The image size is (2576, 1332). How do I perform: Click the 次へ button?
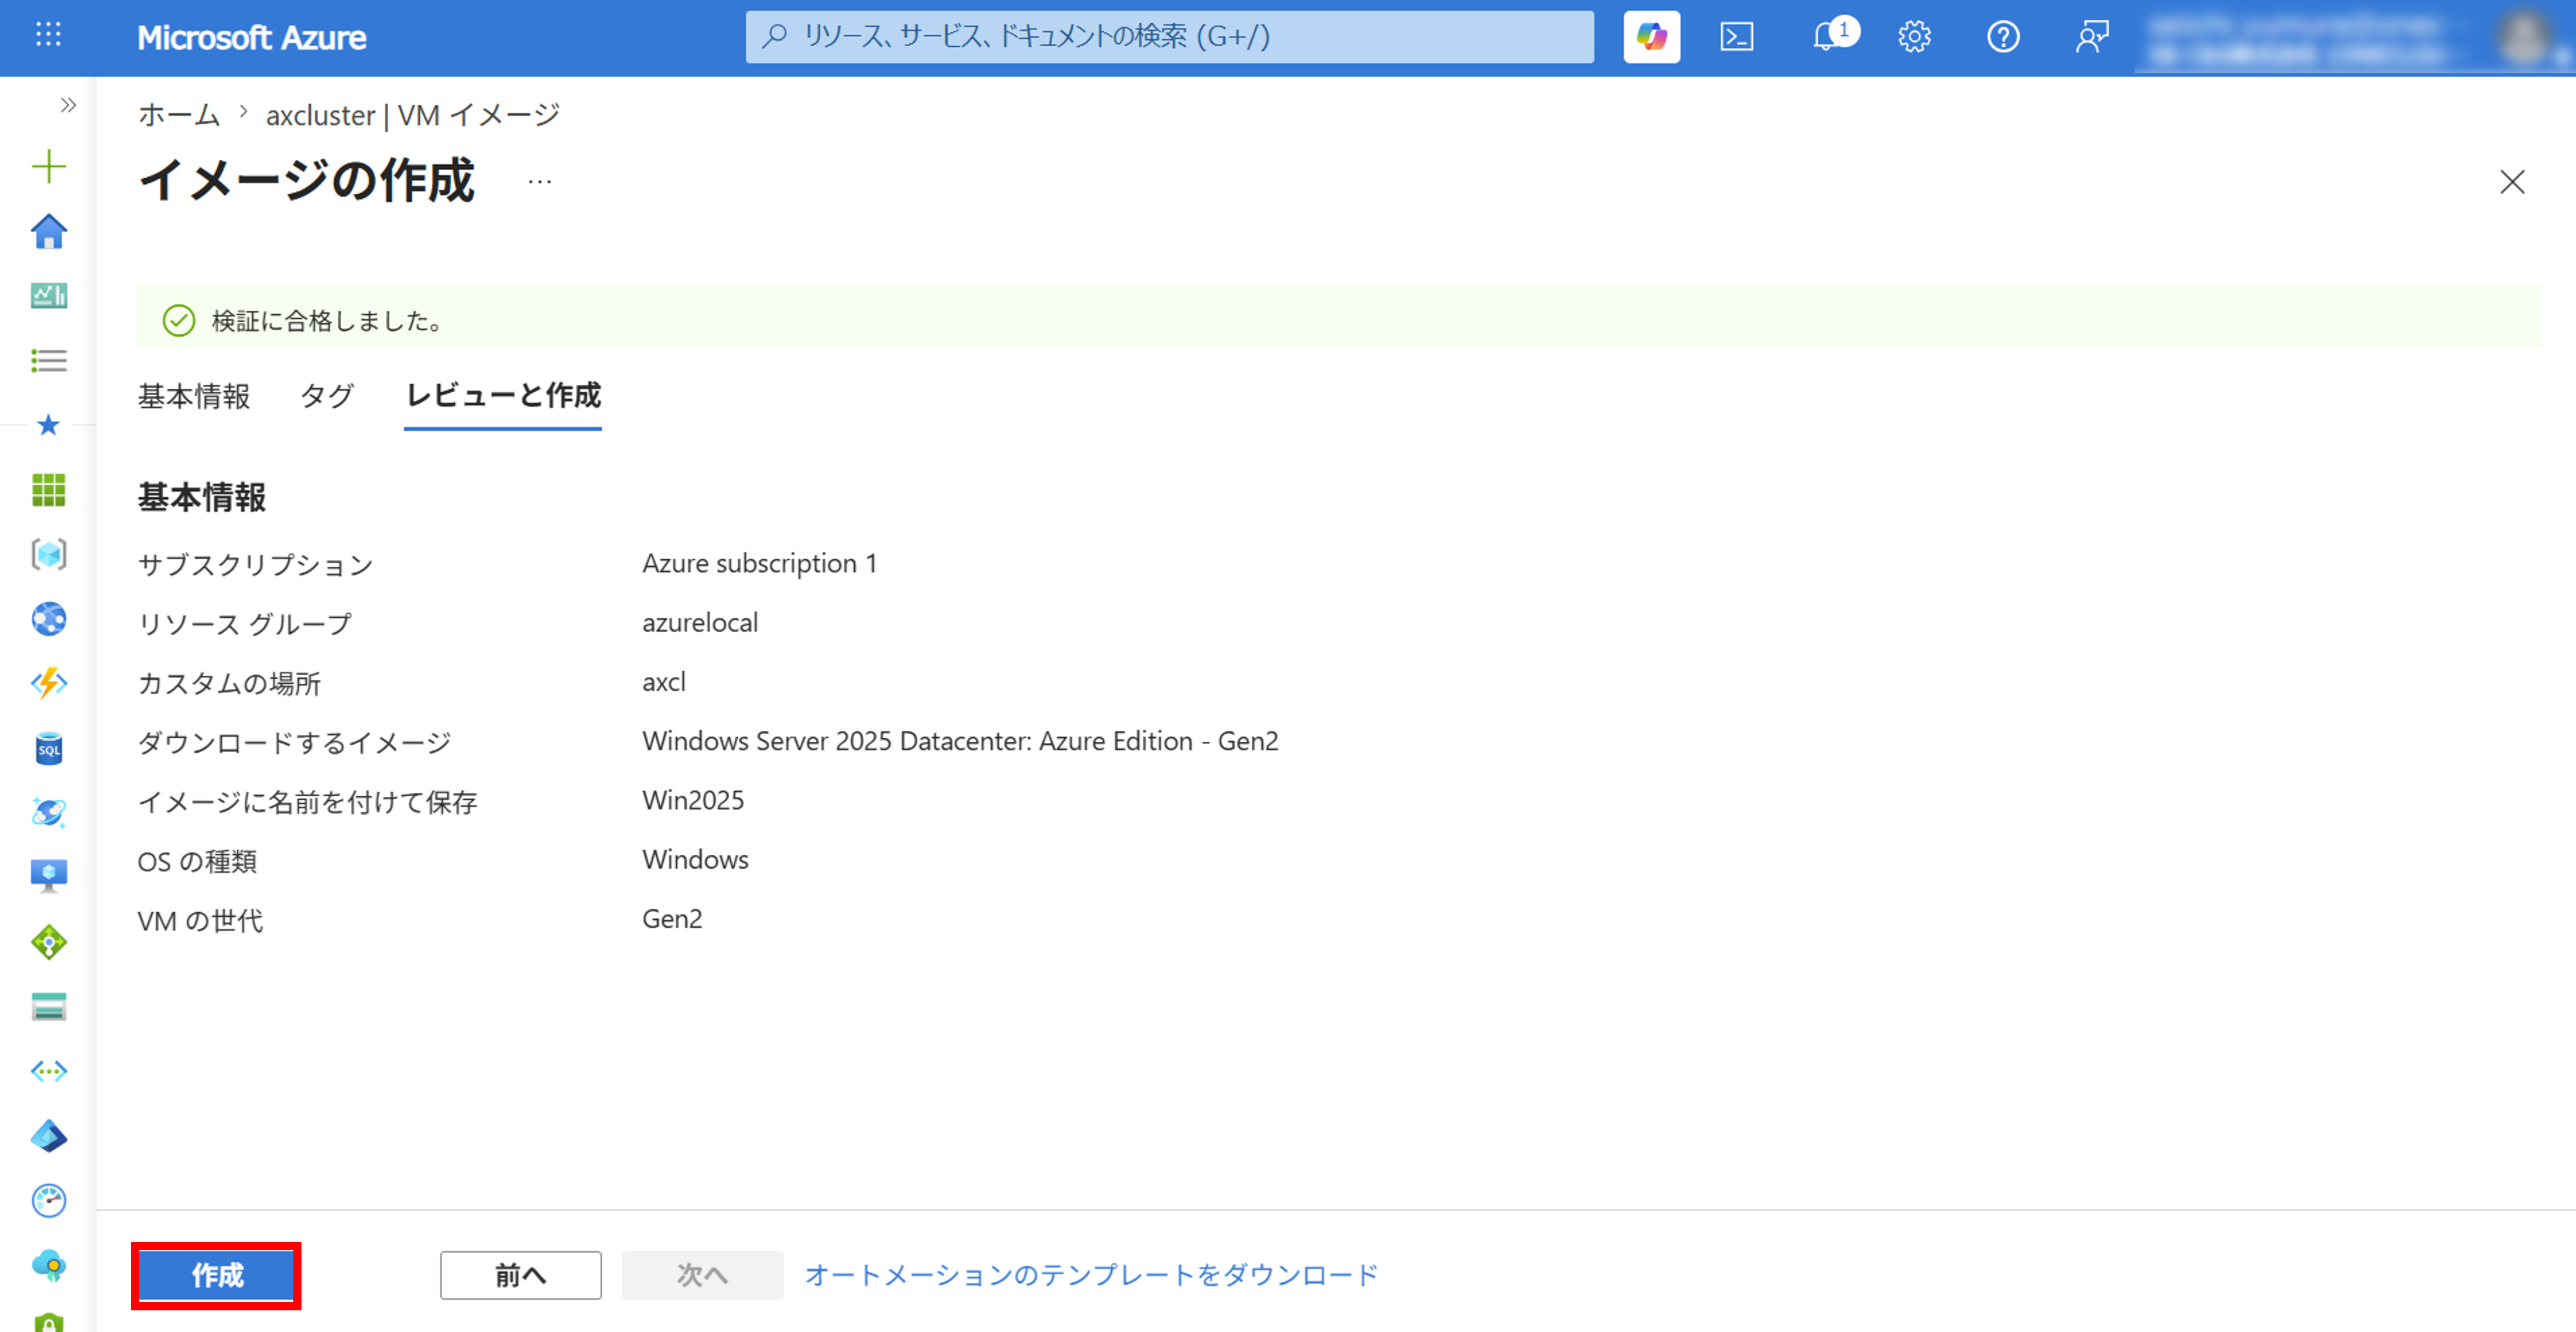coord(702,1275)
